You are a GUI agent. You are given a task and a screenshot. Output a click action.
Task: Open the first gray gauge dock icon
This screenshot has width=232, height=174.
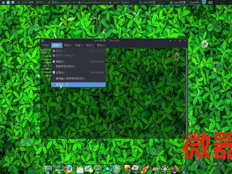pyautogui.click(x=48, y=169)
